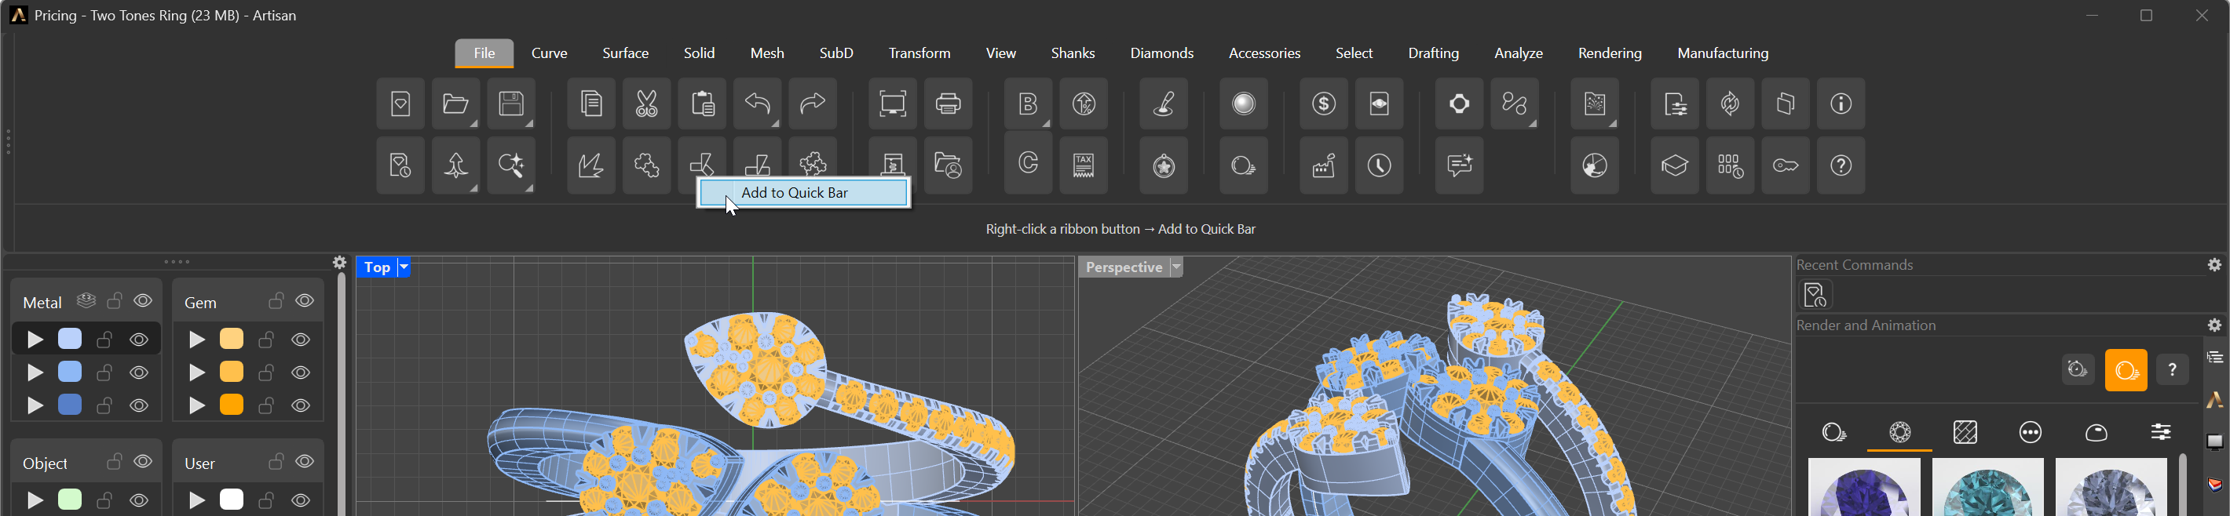Viewport: 2230px width, 516px height.
Task: Open Recent Commands panel settings gear
Action: 2214,264
